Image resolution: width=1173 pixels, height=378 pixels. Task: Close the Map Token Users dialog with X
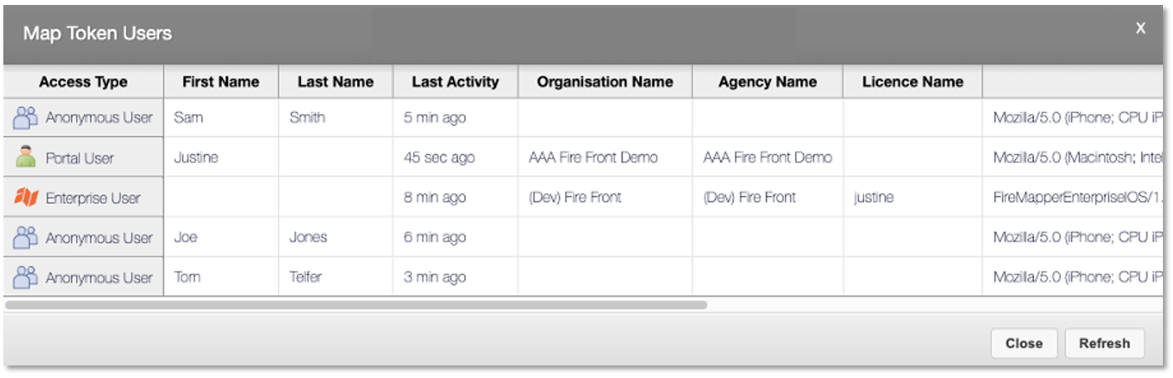[1140, 28]
